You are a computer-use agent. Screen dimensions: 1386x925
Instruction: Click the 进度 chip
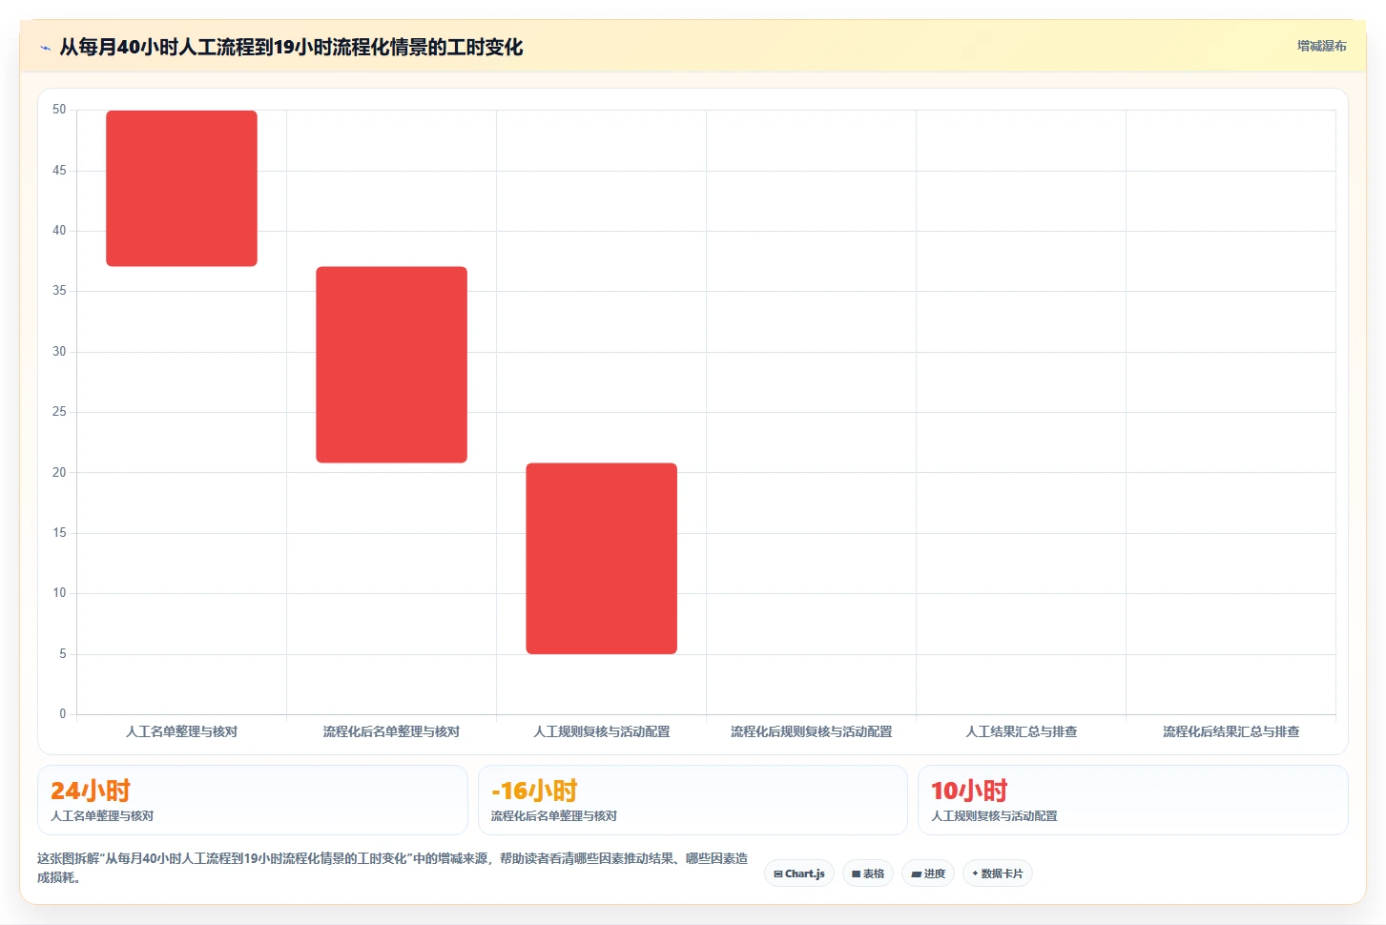928,874
